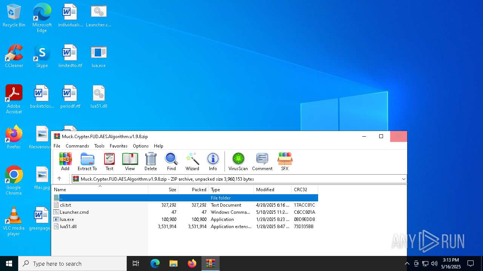Sort by the Size column header
The width and height of the screenshot is (483, 271).
click(163, 190)
